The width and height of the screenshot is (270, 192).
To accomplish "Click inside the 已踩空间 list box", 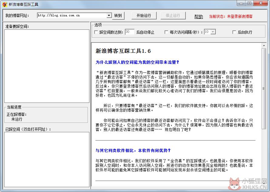I will pos(47,160).
